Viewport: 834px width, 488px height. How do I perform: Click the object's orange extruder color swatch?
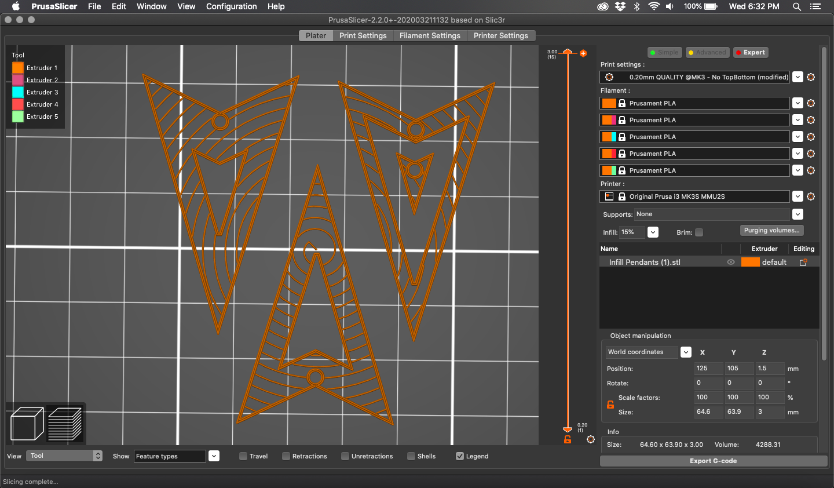[x=750, y=263]
